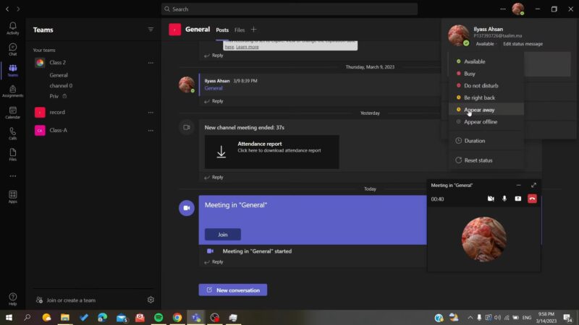Viewport: 579px width, 325px height.
Task: Download the attendance report icon
Action: pyautogui.click(x=221, y=152)
